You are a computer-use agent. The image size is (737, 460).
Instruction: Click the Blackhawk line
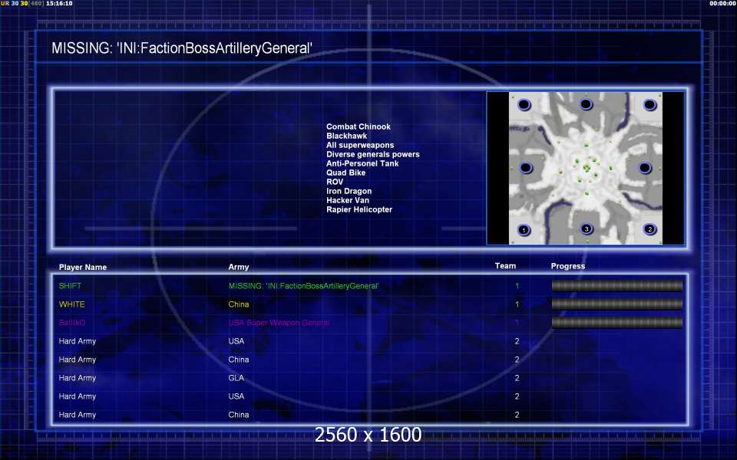point(346,136)
